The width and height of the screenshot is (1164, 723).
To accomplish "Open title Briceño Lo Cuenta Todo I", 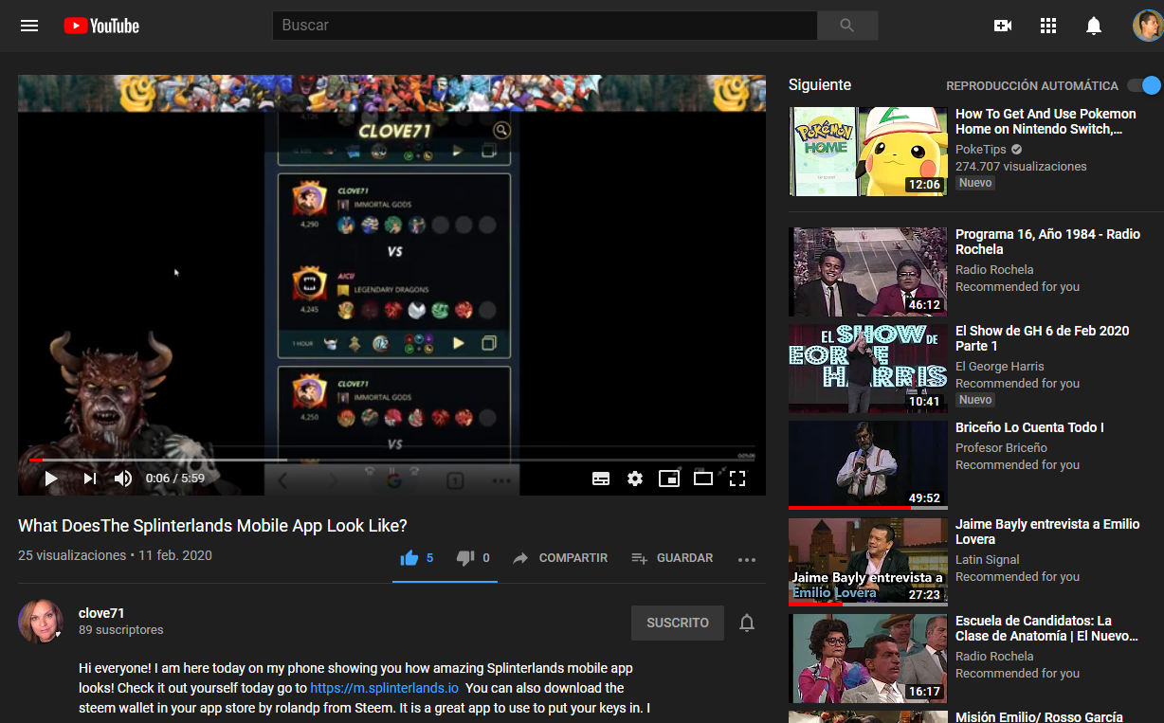I will point(1029,427).
